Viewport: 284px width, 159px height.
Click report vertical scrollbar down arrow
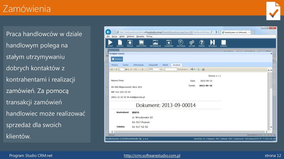[271, 127]
